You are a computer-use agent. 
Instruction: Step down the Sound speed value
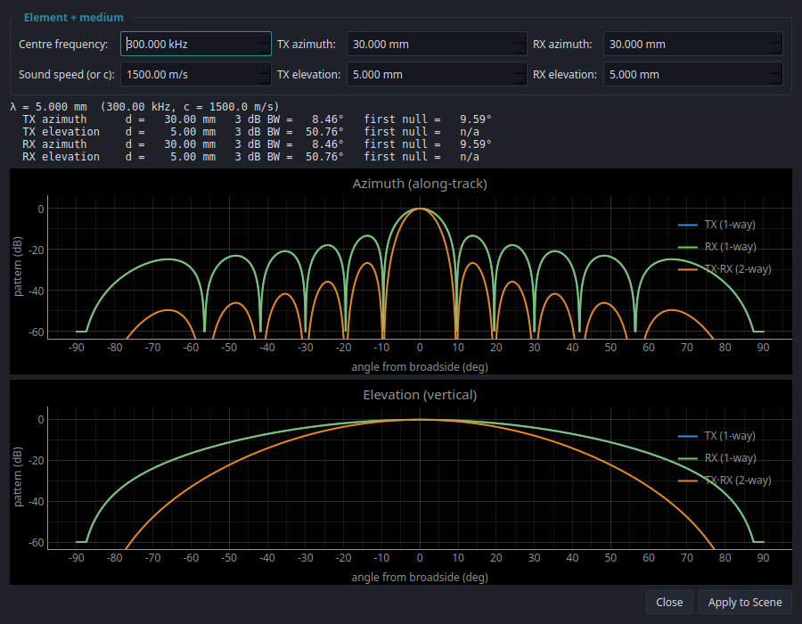point(264,80)
